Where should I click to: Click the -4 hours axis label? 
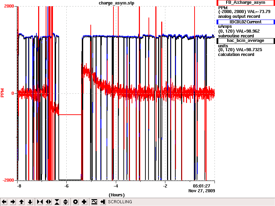pos(116,186)
